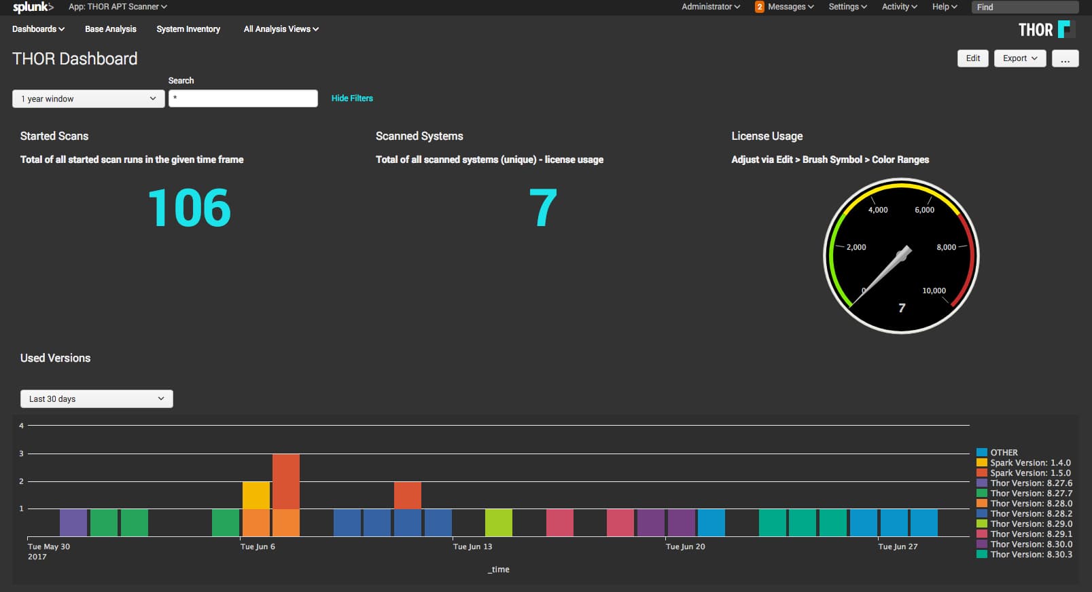Screen dimensions: 1092x592
Task: Click the tall red Spark 1.5.0 bar
Action: [286, 481]
